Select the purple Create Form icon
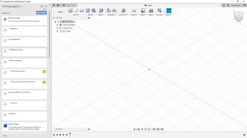 (x=93, y=10)
